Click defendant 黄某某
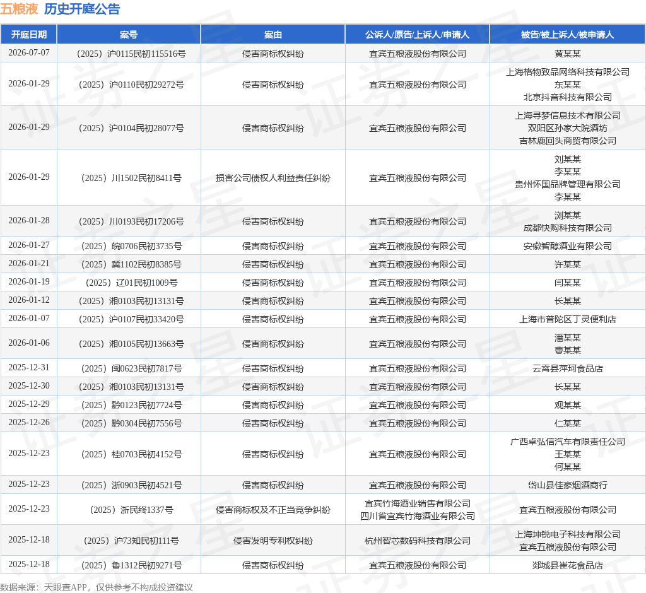Image resolution: width=646 pixels, height=593 pixels. click(x=567, y=54)
